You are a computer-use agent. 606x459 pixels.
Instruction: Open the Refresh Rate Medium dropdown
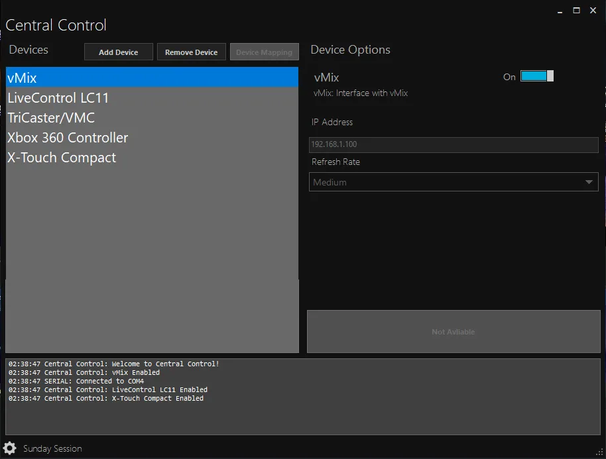(454, 182)
